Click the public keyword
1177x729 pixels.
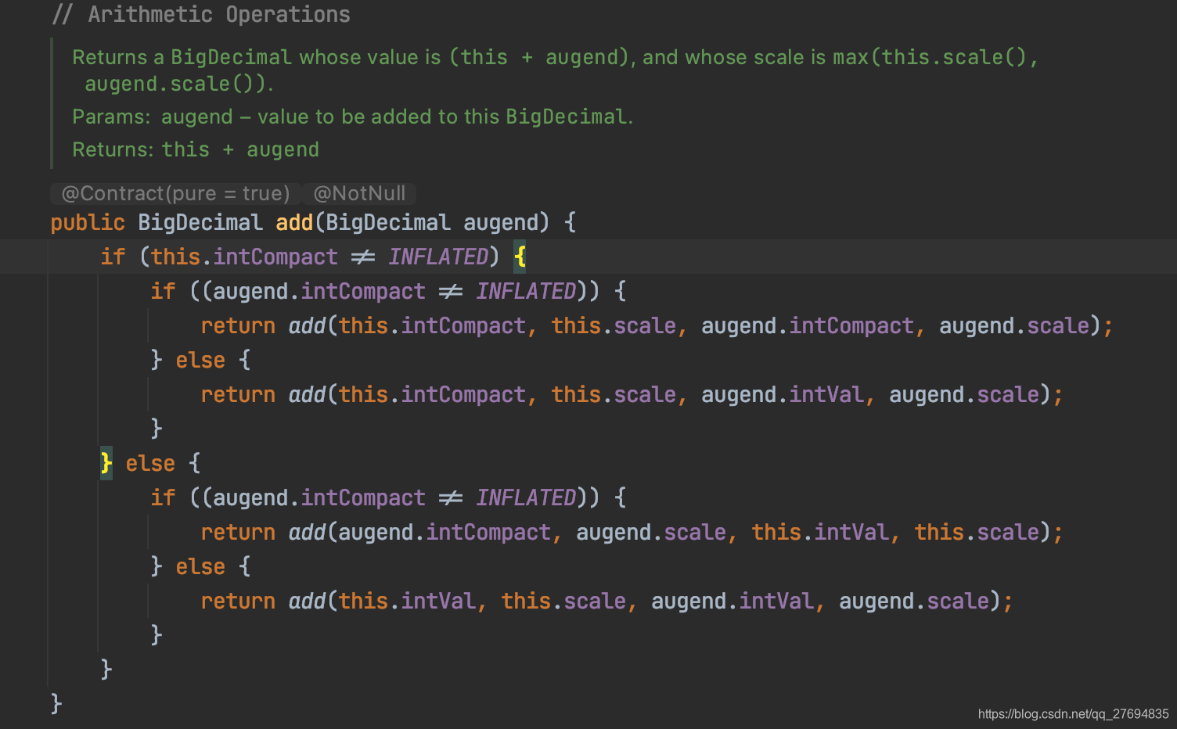87,222
